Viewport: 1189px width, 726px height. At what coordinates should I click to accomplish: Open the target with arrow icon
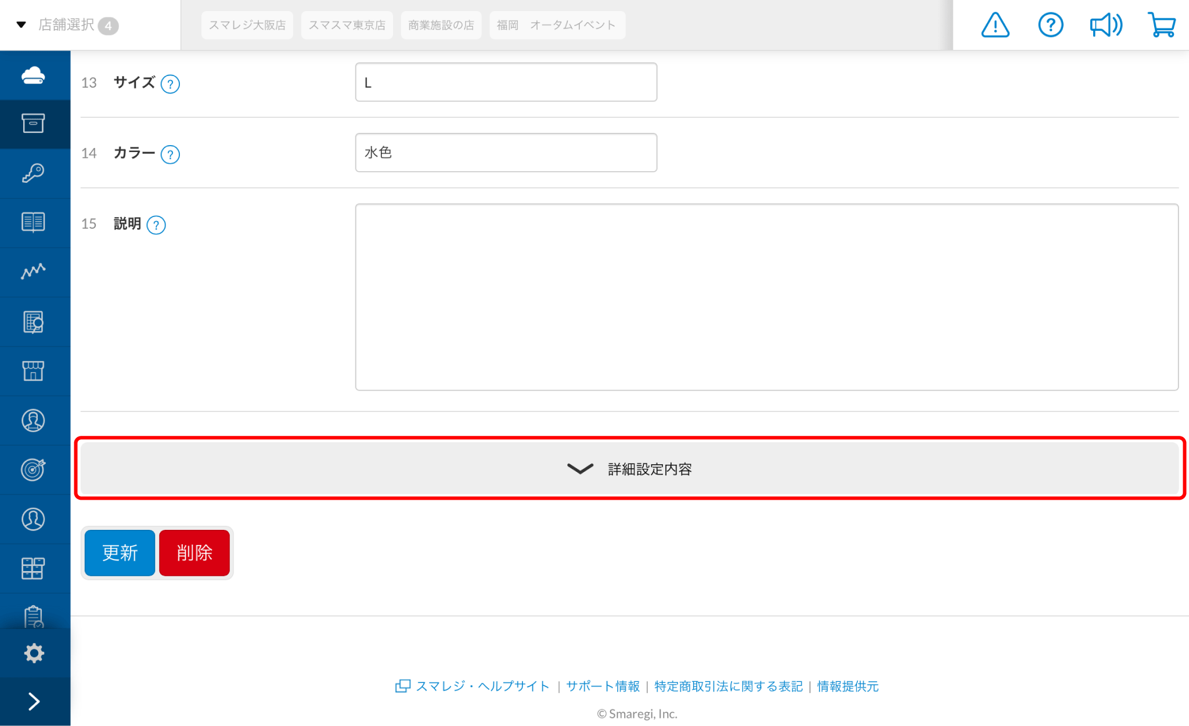34,469
